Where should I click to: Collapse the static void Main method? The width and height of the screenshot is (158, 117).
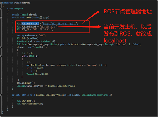pos(1,17)
